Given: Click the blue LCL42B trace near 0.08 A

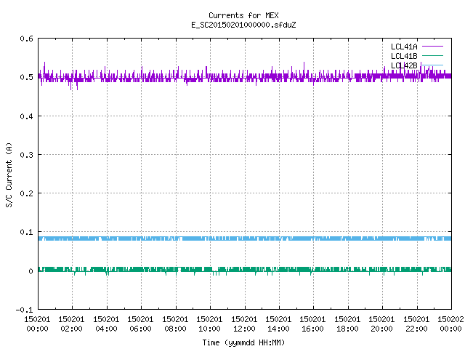Looking at the screenshot, I should [245, 238].
